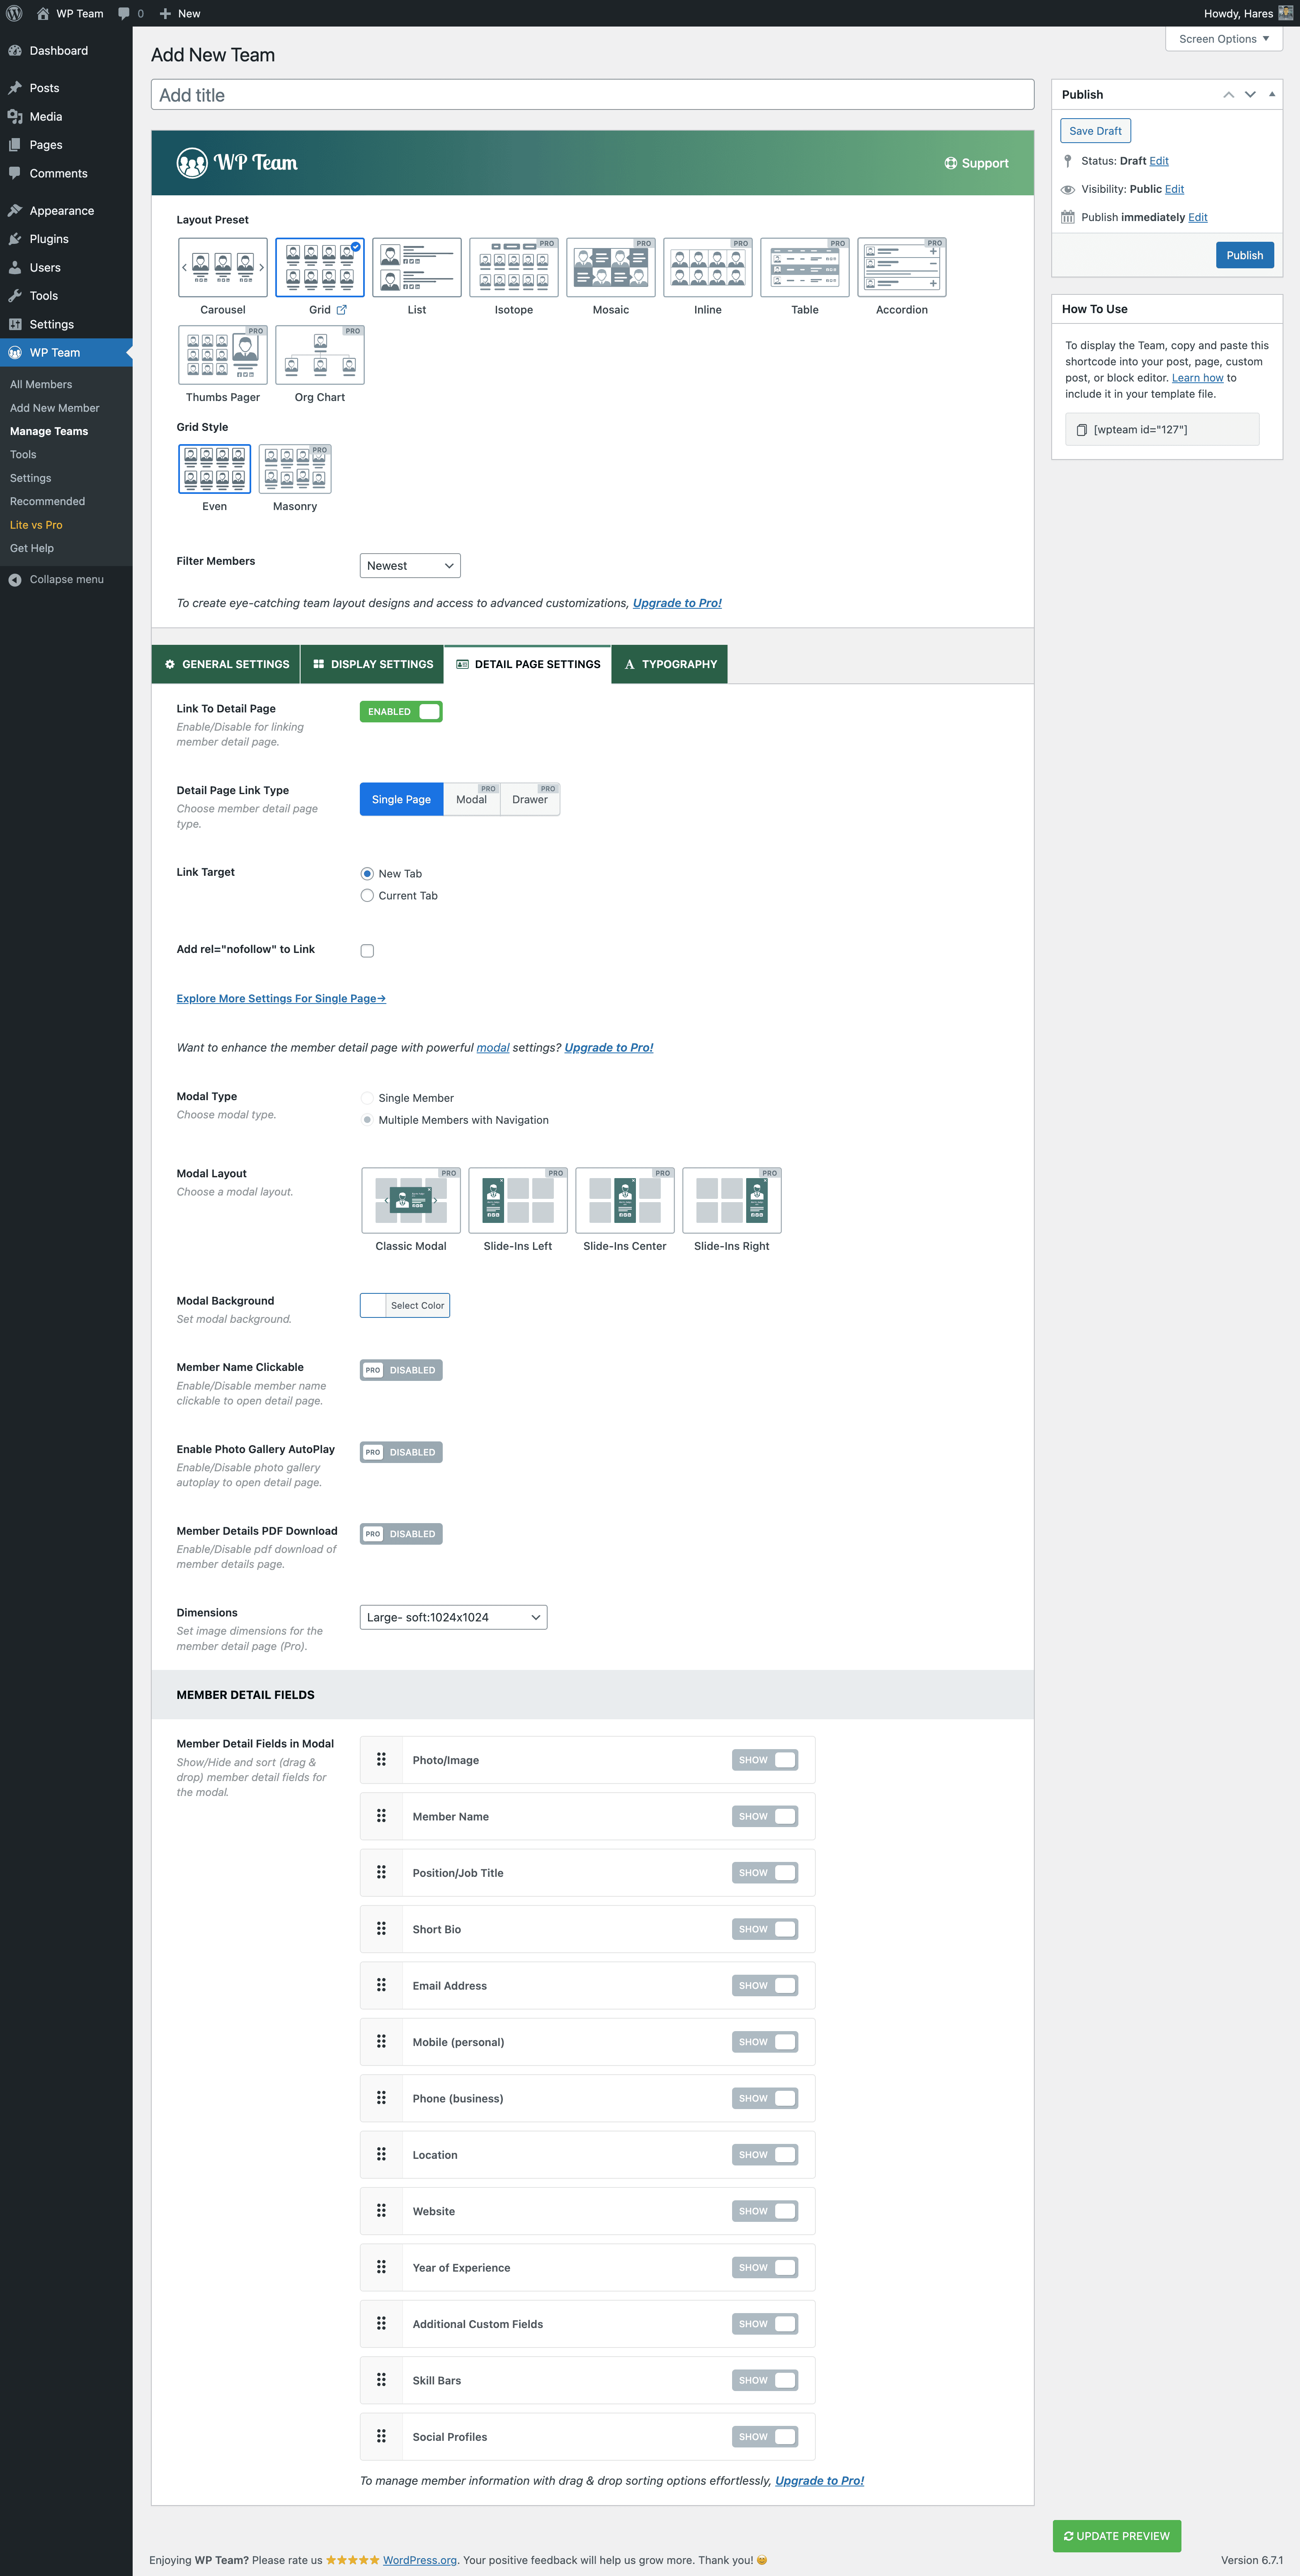Select the Carousel layout preset icon

(222, 267)
